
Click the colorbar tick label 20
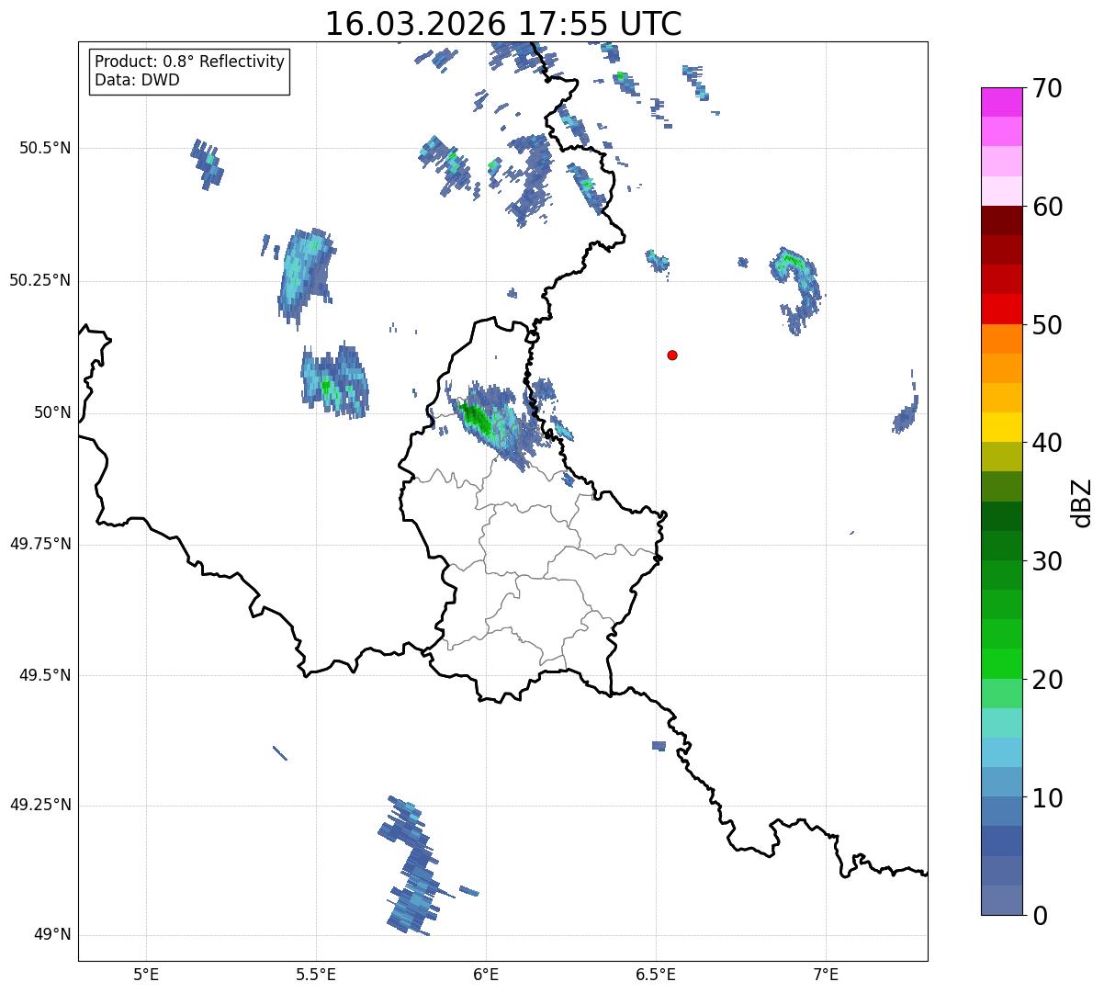coord(1047,680)
